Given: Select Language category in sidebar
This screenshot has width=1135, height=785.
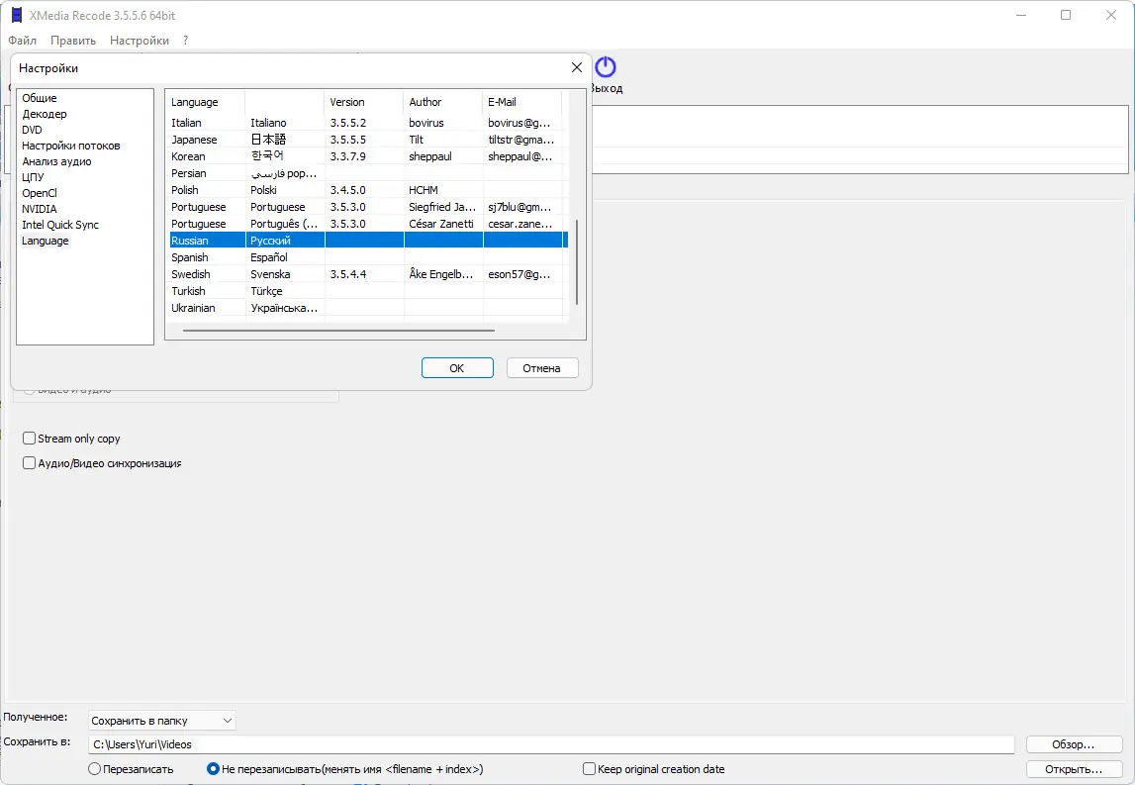Looking at the screenshot, I should point(45,242).
